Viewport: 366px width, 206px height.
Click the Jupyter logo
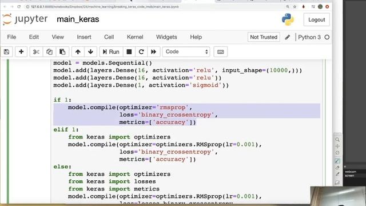25,19
